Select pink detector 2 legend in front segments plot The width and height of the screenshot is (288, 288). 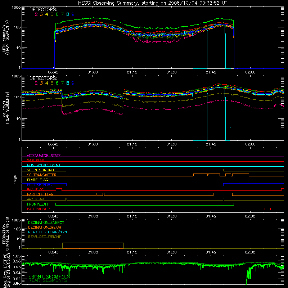[x=36, y=14]
